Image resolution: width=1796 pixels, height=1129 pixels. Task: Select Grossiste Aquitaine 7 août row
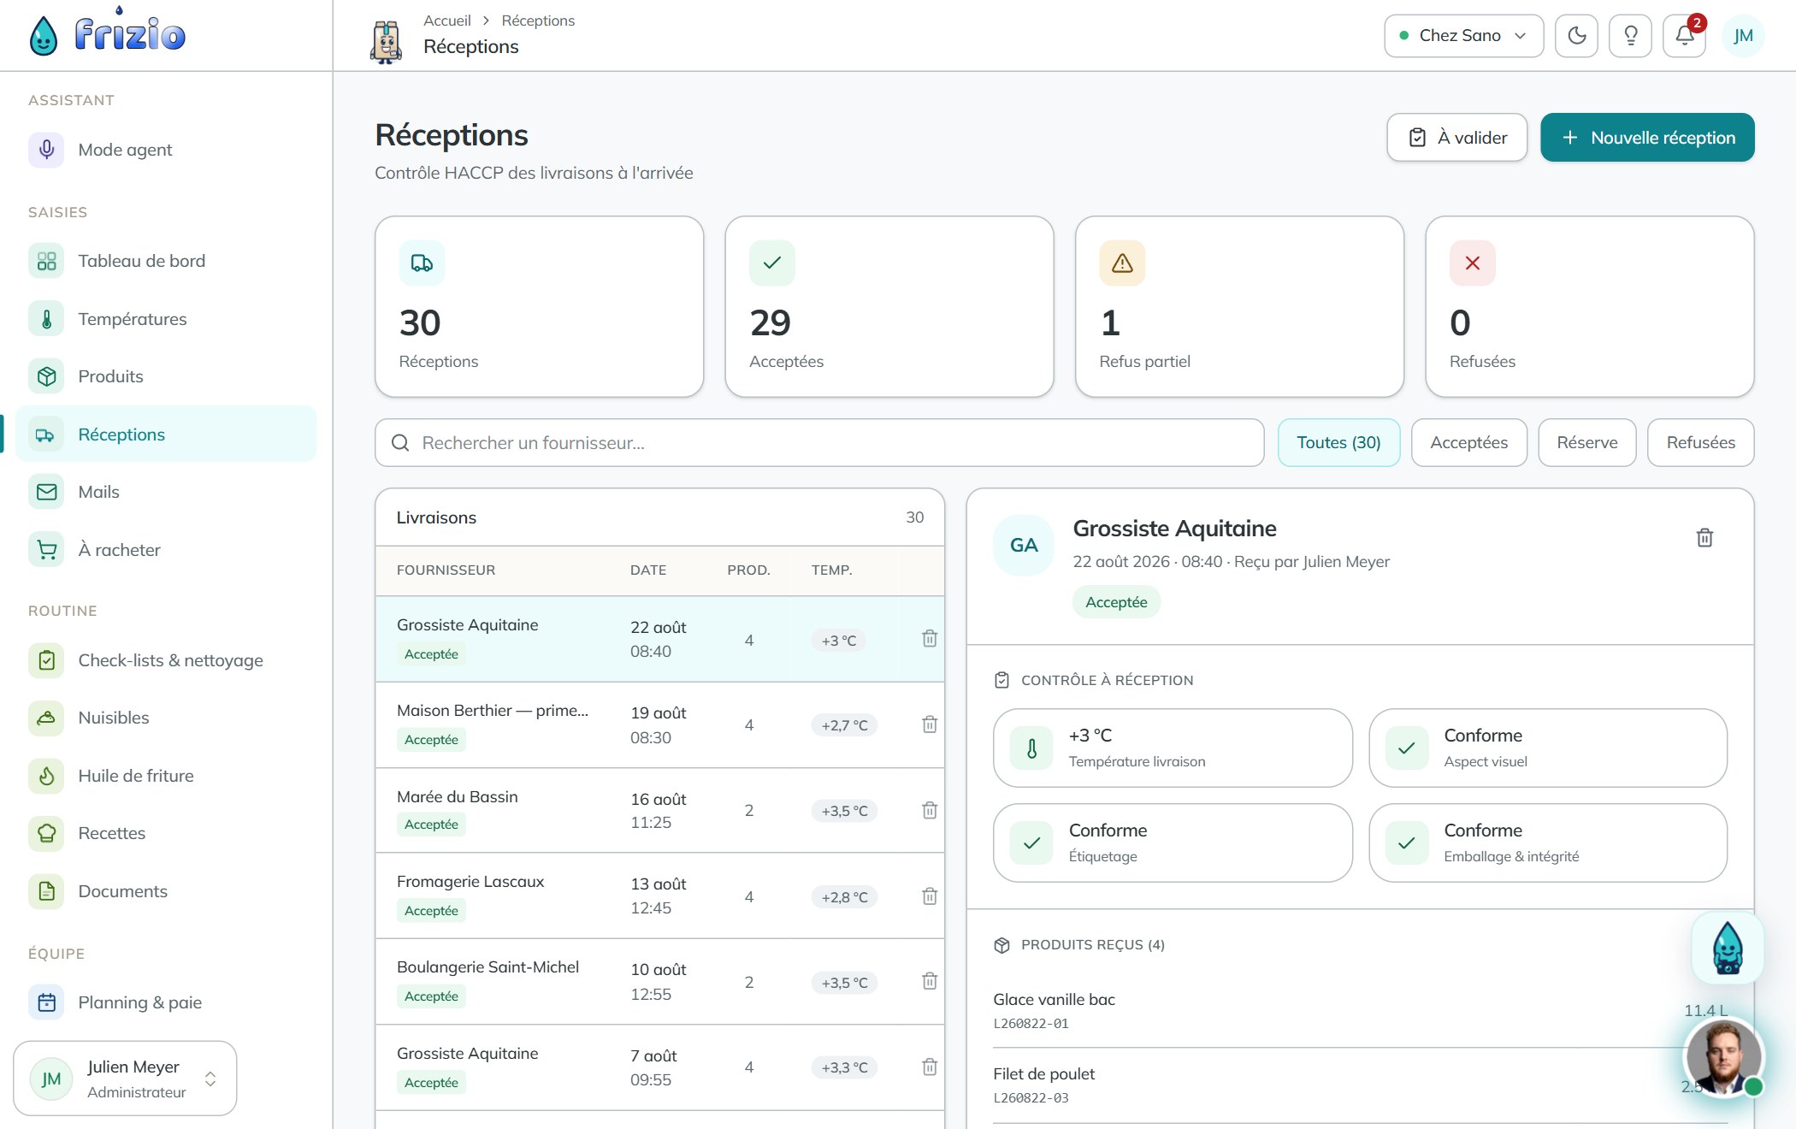[659, 1067]
